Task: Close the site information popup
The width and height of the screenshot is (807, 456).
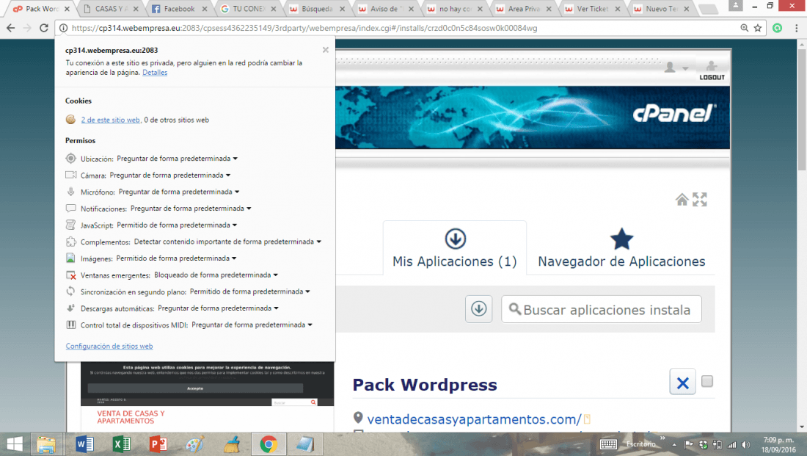Action: point(325,50)
